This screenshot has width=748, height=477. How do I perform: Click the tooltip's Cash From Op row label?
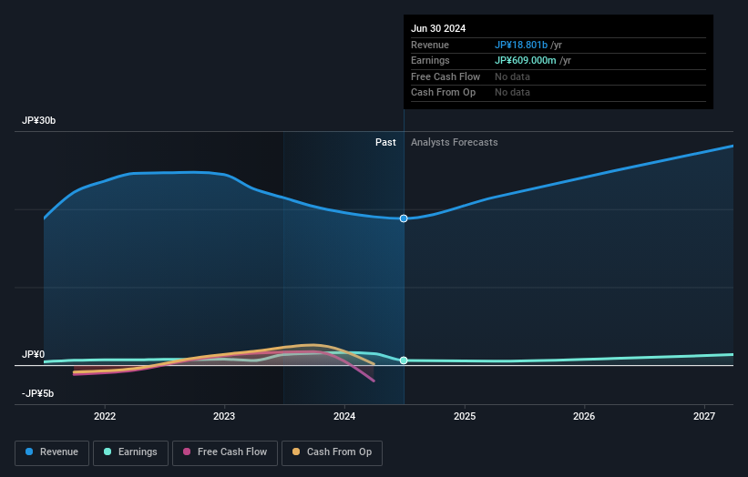[x=443, y=93]
